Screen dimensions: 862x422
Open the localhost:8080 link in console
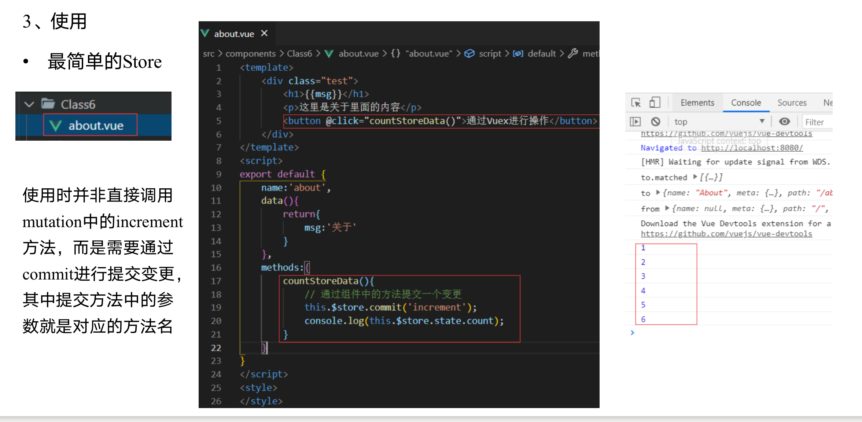coord(752,148)
